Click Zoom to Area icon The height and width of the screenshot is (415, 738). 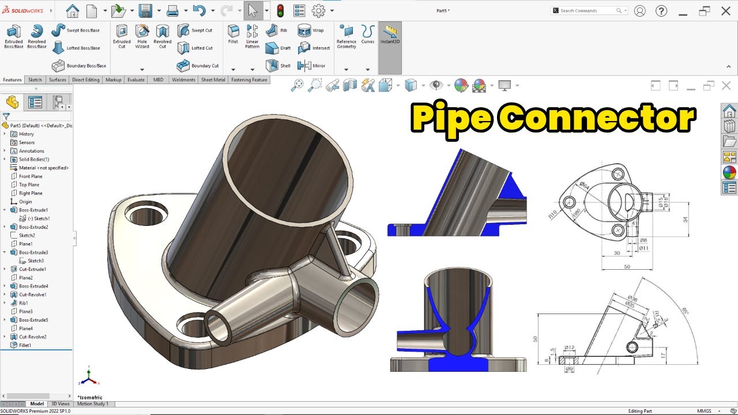pyautogui.click(x=315, y=86)
